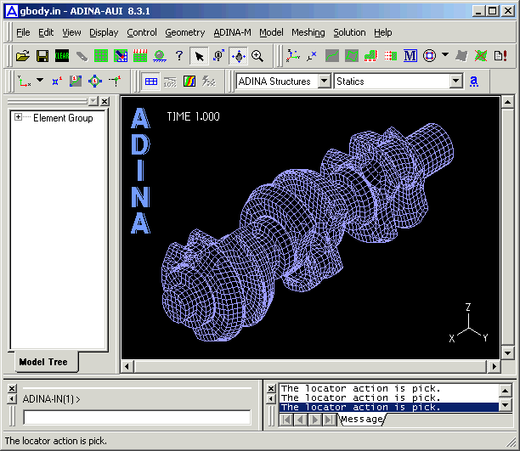520x451 pixels.
Task: Toggle the pick arrow pointer tool
Action: 199,56
